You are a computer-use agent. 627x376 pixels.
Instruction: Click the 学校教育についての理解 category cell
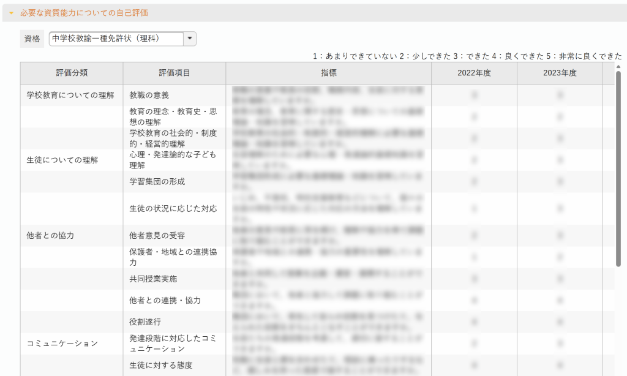coord(70,96)
